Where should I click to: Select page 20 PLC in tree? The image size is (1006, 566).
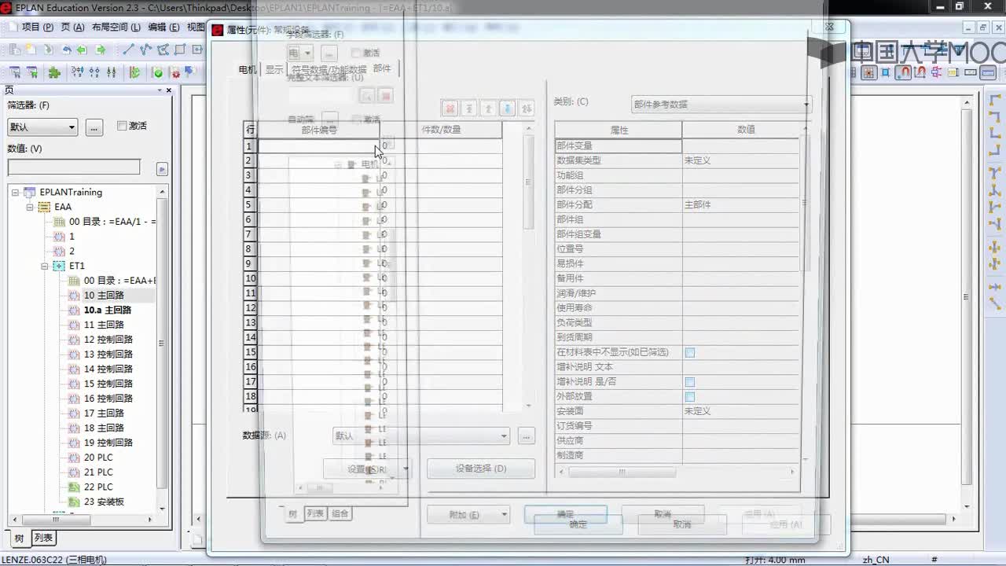(97, 458)
